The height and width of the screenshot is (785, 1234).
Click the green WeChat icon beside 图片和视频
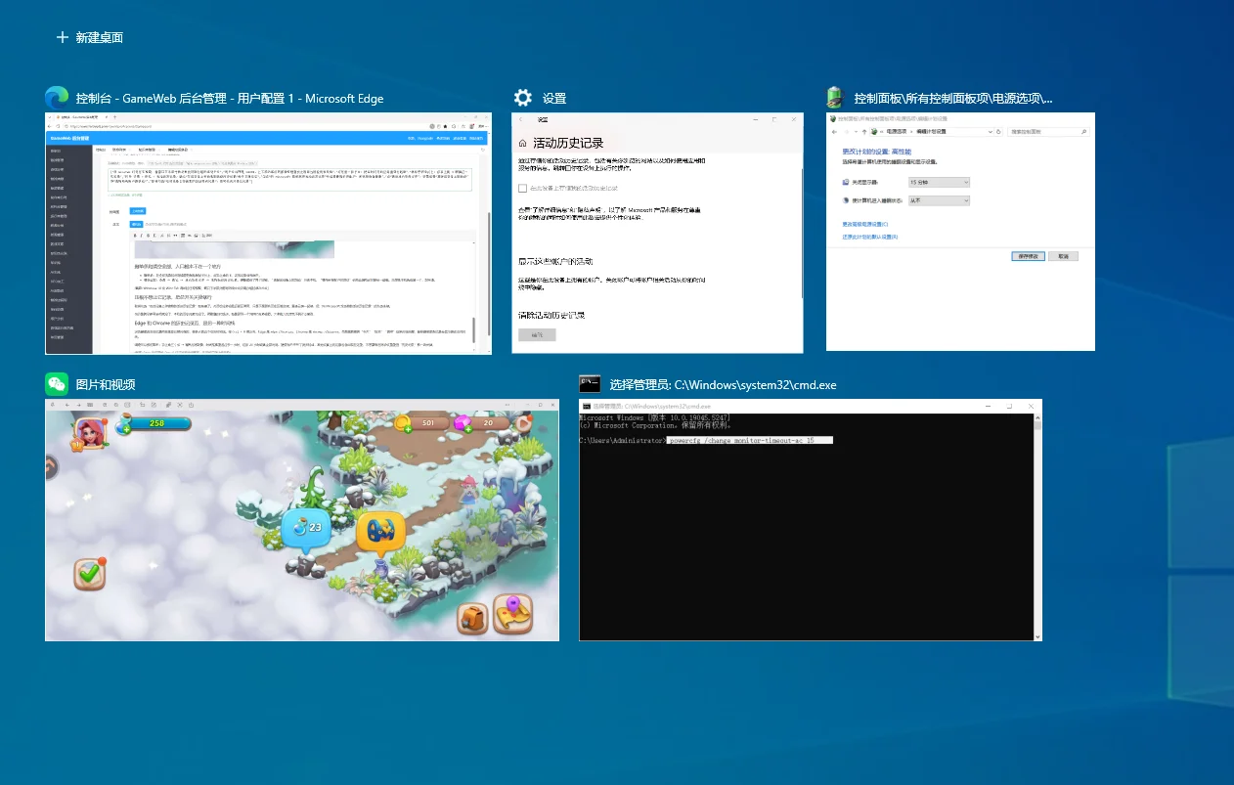point(57,383)
